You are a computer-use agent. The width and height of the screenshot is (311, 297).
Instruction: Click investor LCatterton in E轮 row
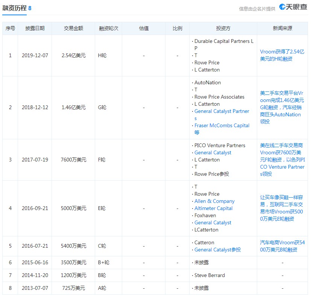(206, 230)
